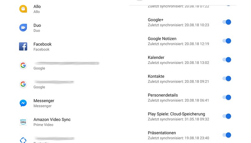Tap the Duo video camera icon
The height and width of the screenshot is (143, 251).
tap(23, 28)
